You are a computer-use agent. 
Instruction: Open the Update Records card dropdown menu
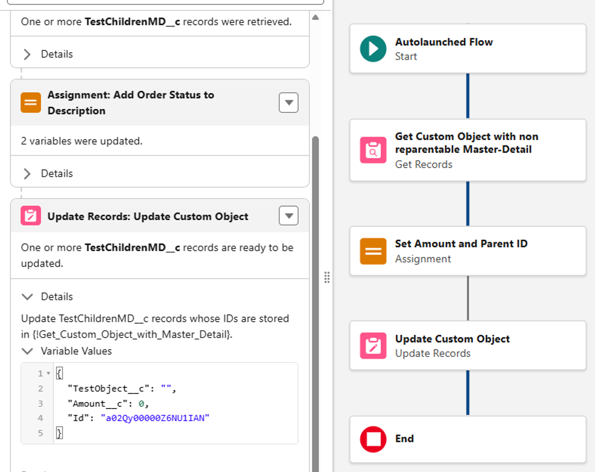[289, 216]
